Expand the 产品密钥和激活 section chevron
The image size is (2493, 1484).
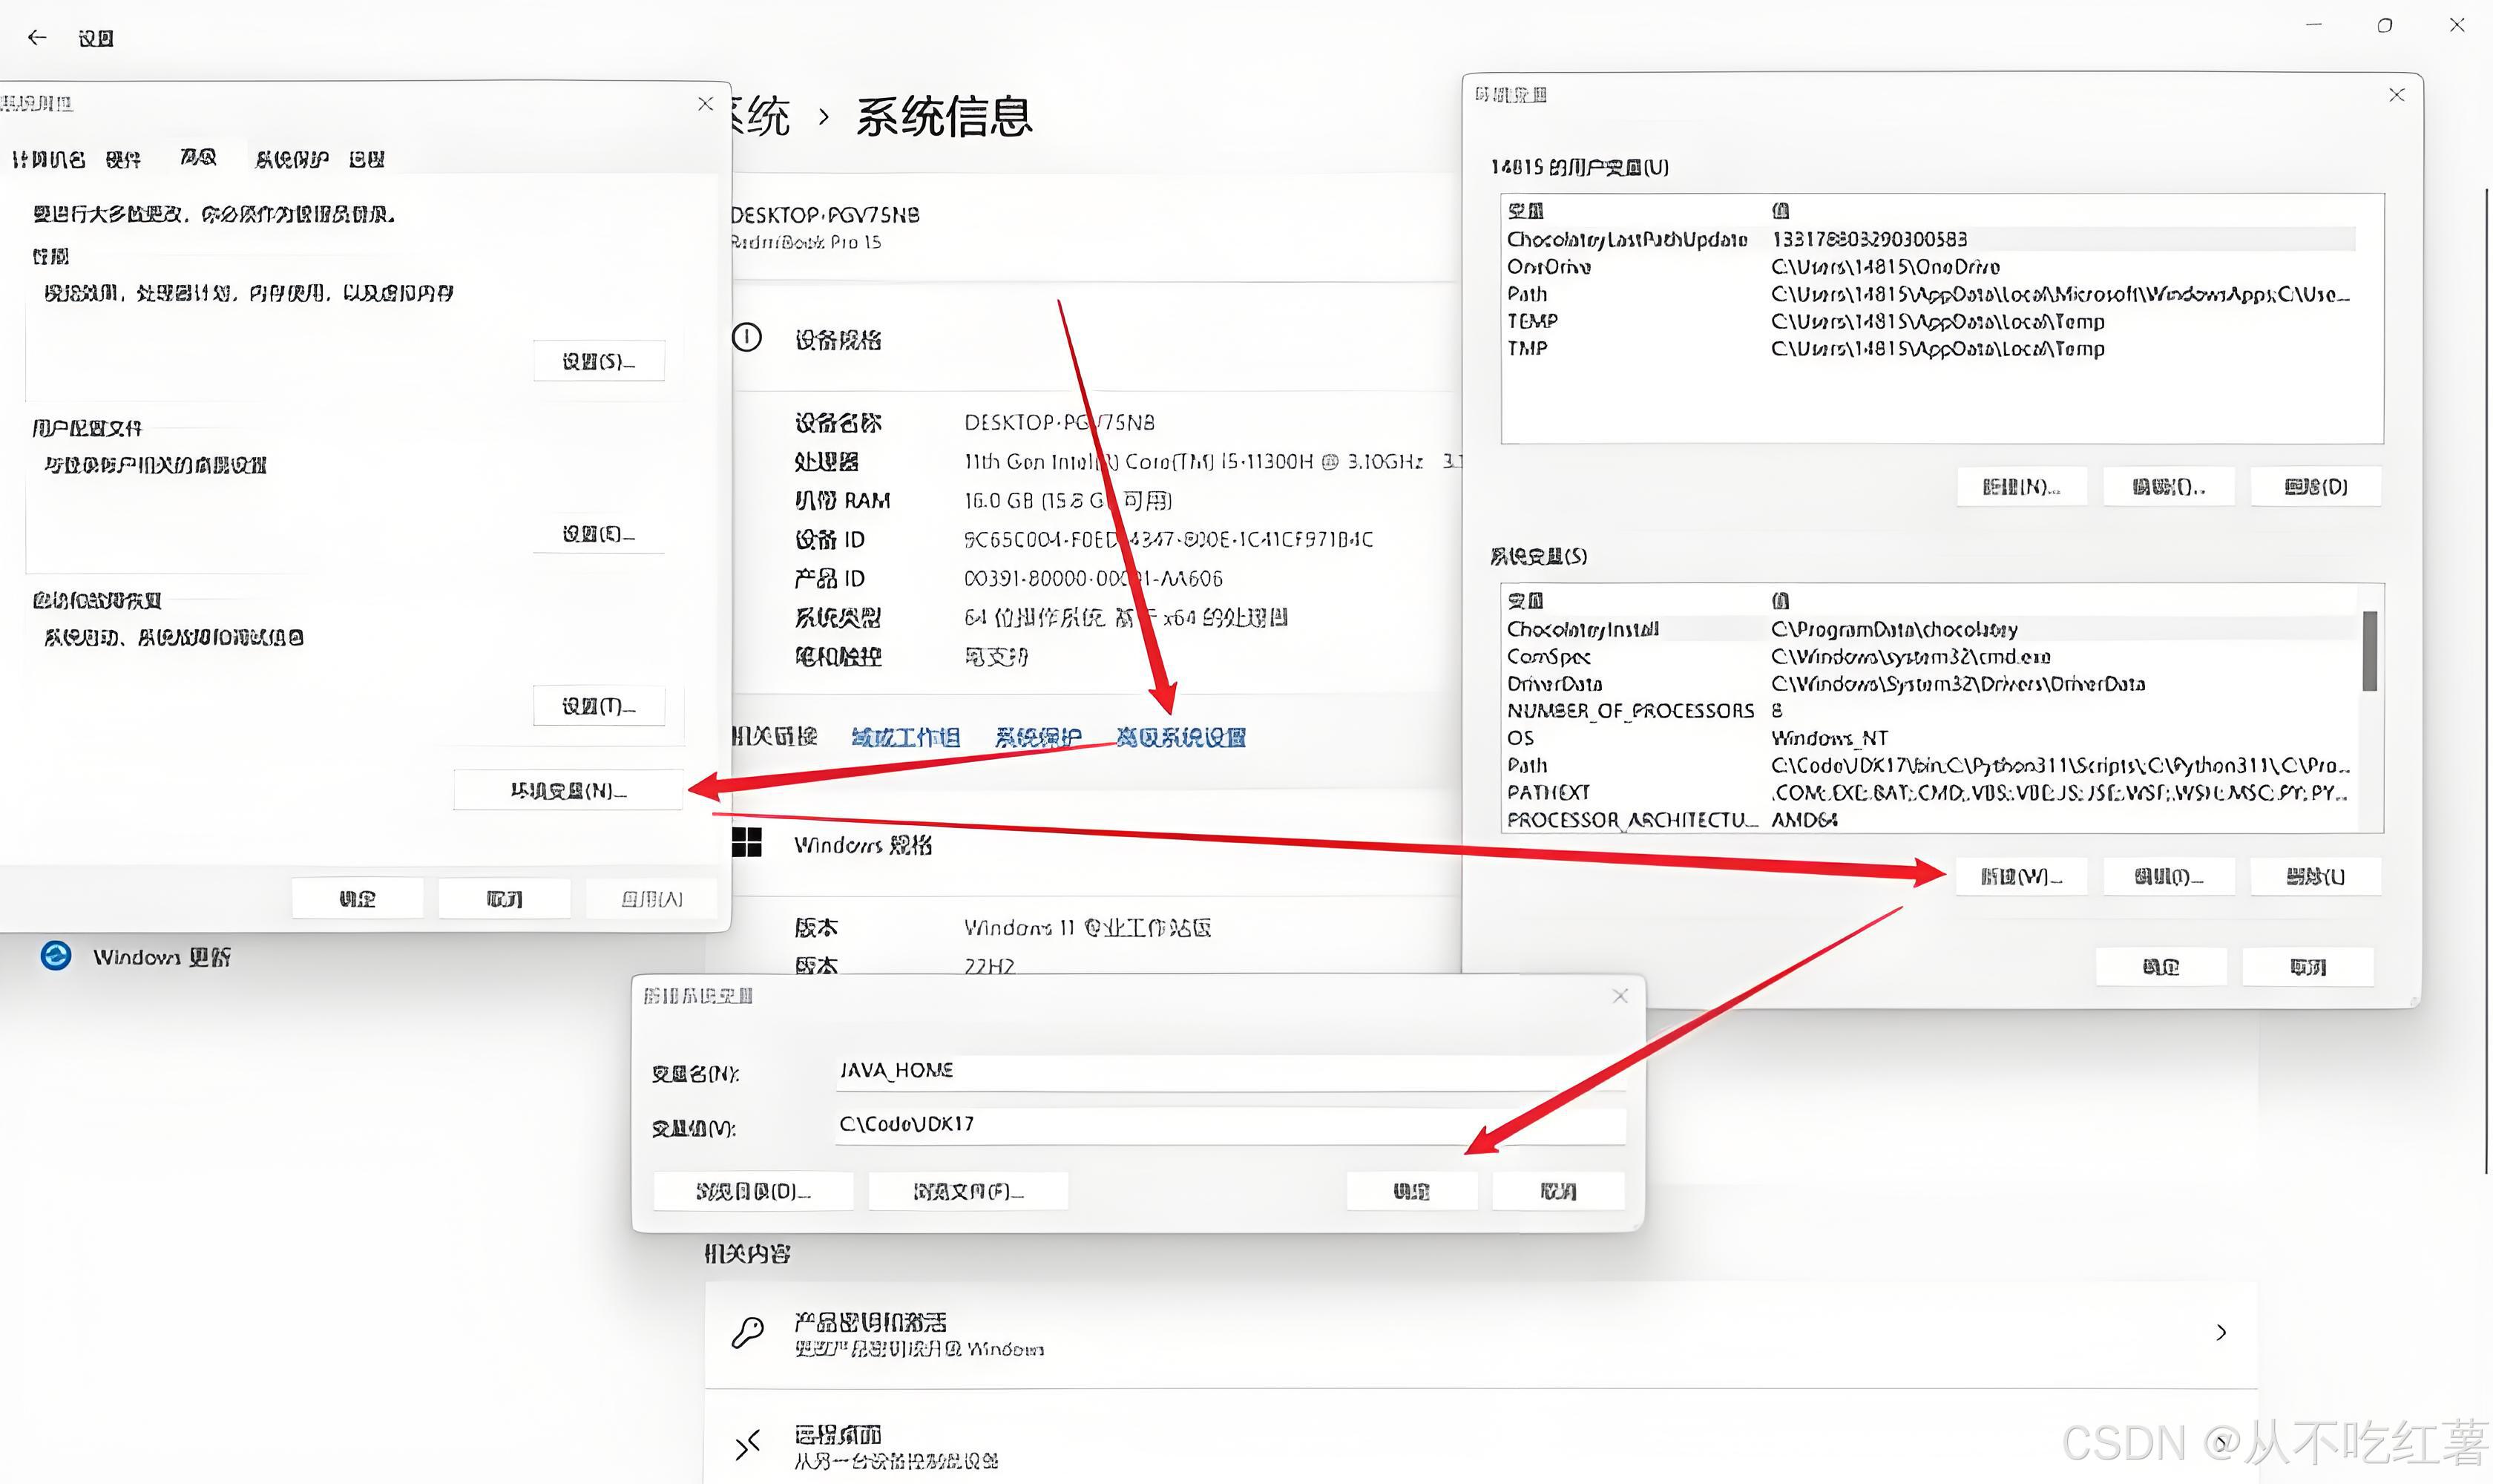2222,1332
